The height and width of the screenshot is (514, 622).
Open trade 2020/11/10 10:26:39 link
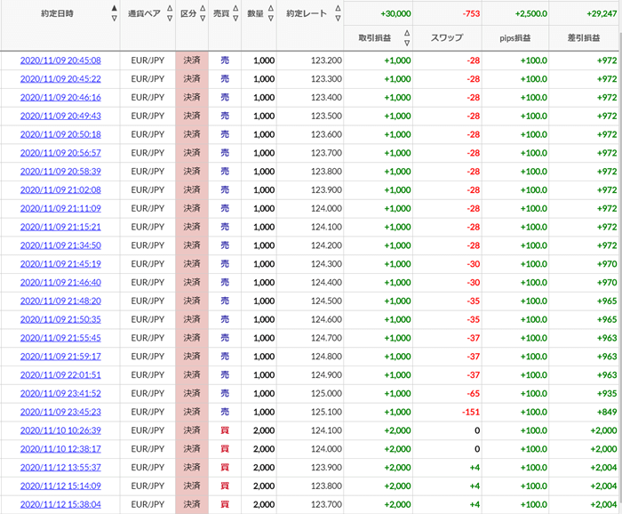pyautogui.click(x=60, y=430)
